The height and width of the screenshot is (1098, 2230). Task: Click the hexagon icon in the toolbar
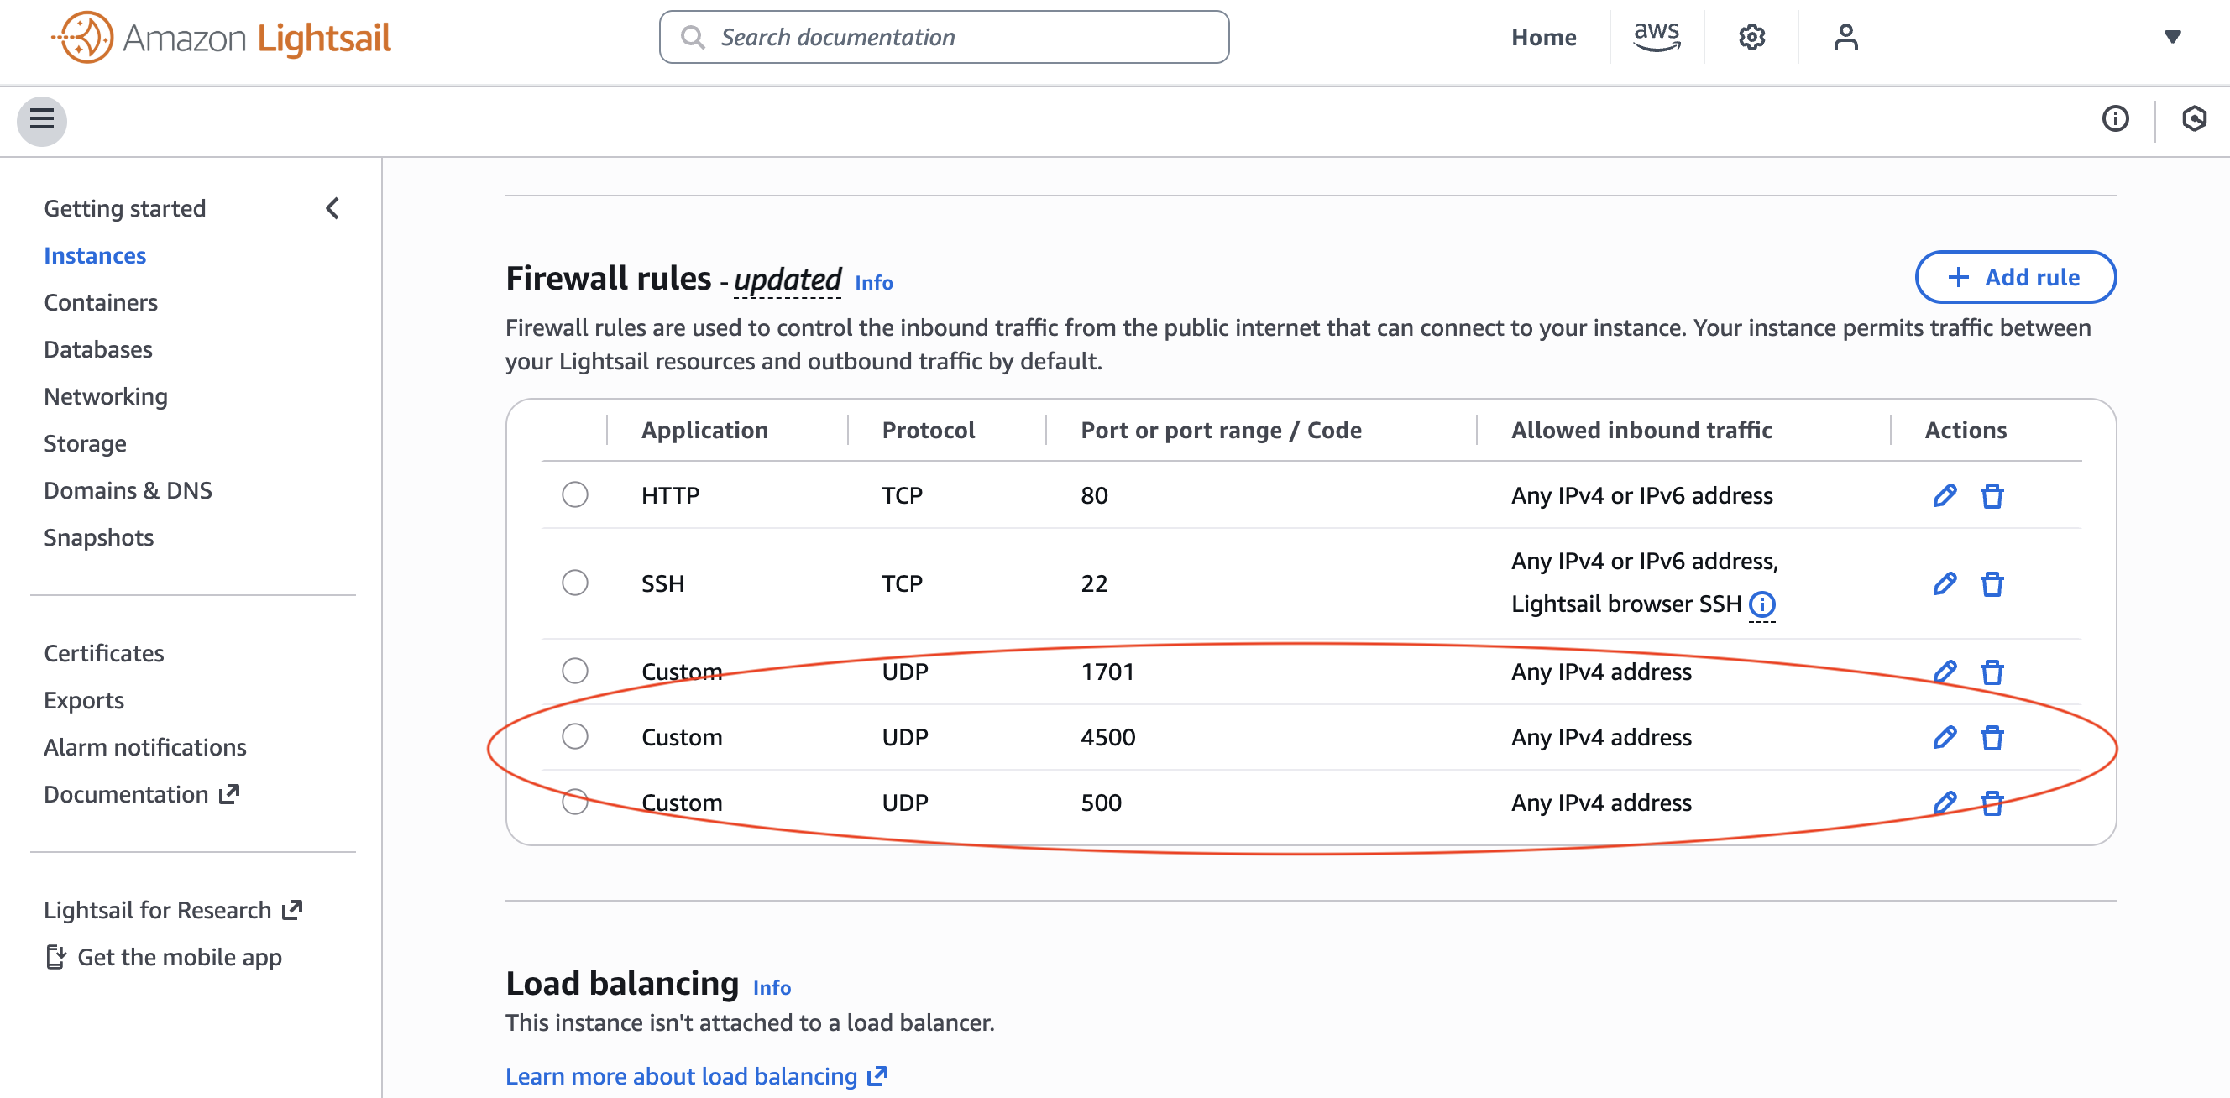pos(2194,118)
